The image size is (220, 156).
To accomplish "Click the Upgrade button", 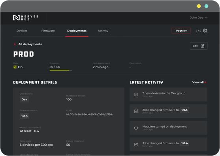I will coord(181,31).
